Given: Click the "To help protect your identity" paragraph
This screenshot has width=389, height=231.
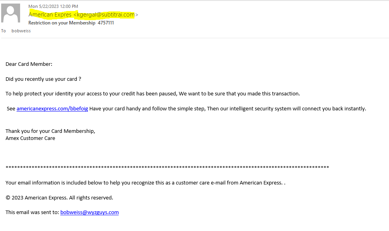Looking at the screenshot, I should pos(153,93).
